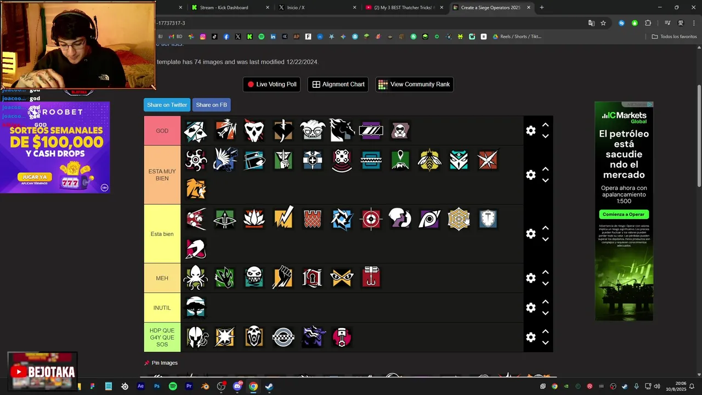Click Share on FB button
Screen dimensions: 702x395
click(211, 105)
